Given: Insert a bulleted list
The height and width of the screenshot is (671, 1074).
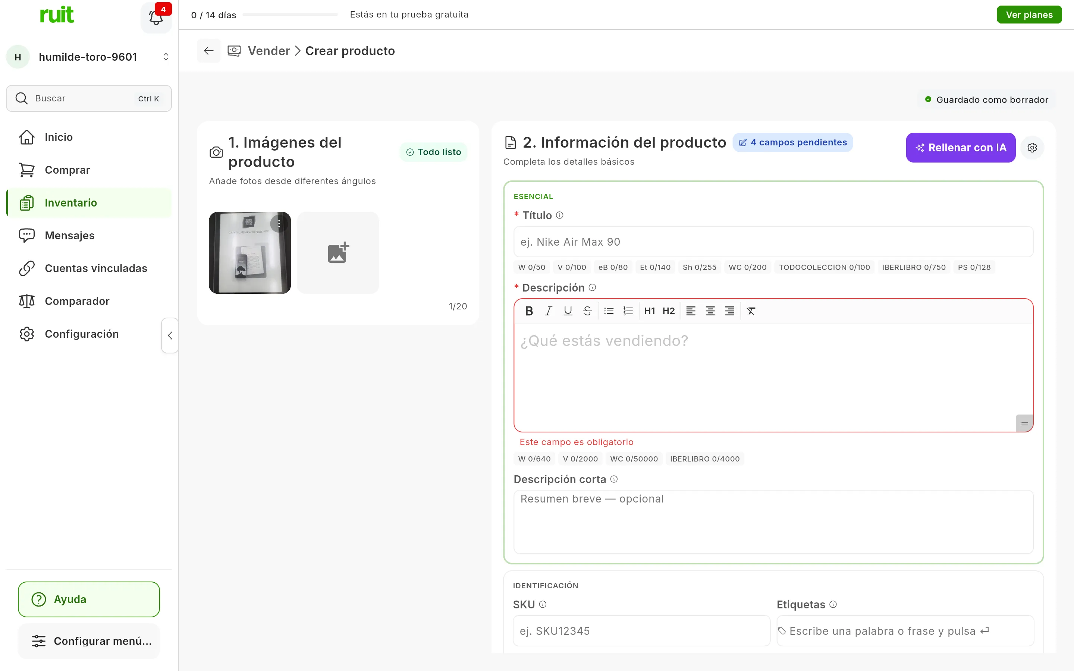Looking at the screenshot, I should [x=609, y=311].
